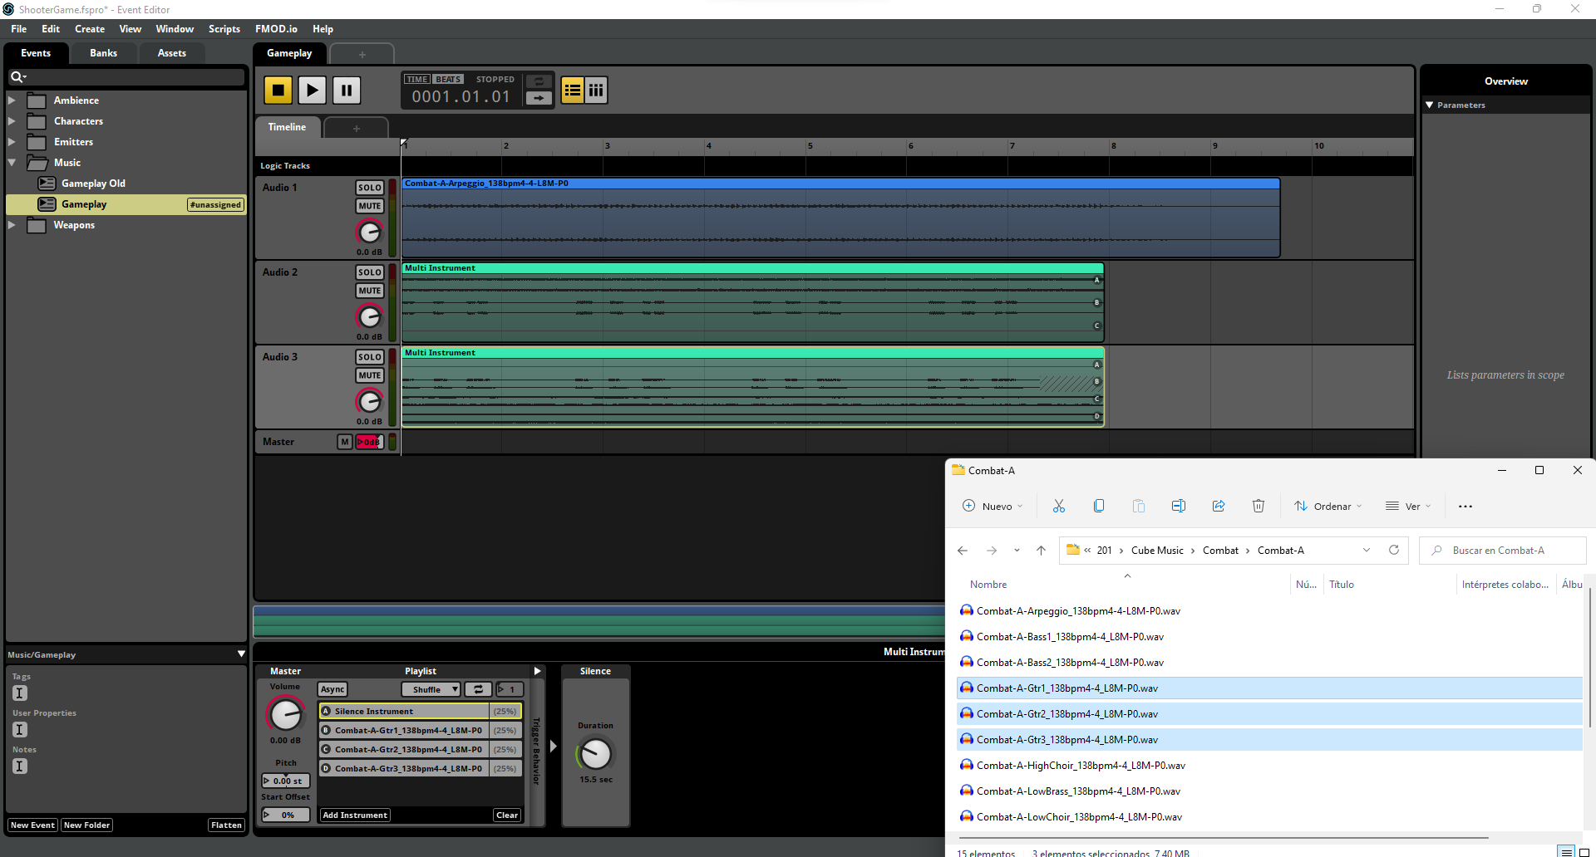This screenshot has width=1596, height=857.
Task: Click Delete trash icon in Explorer
Action: [1259, 506]
